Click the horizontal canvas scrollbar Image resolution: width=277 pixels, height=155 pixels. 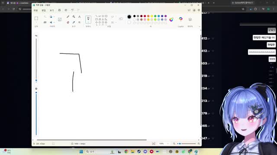92,140
